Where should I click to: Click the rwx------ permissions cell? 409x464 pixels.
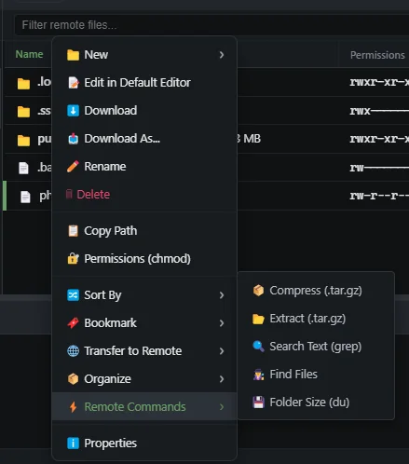(379, 111)
